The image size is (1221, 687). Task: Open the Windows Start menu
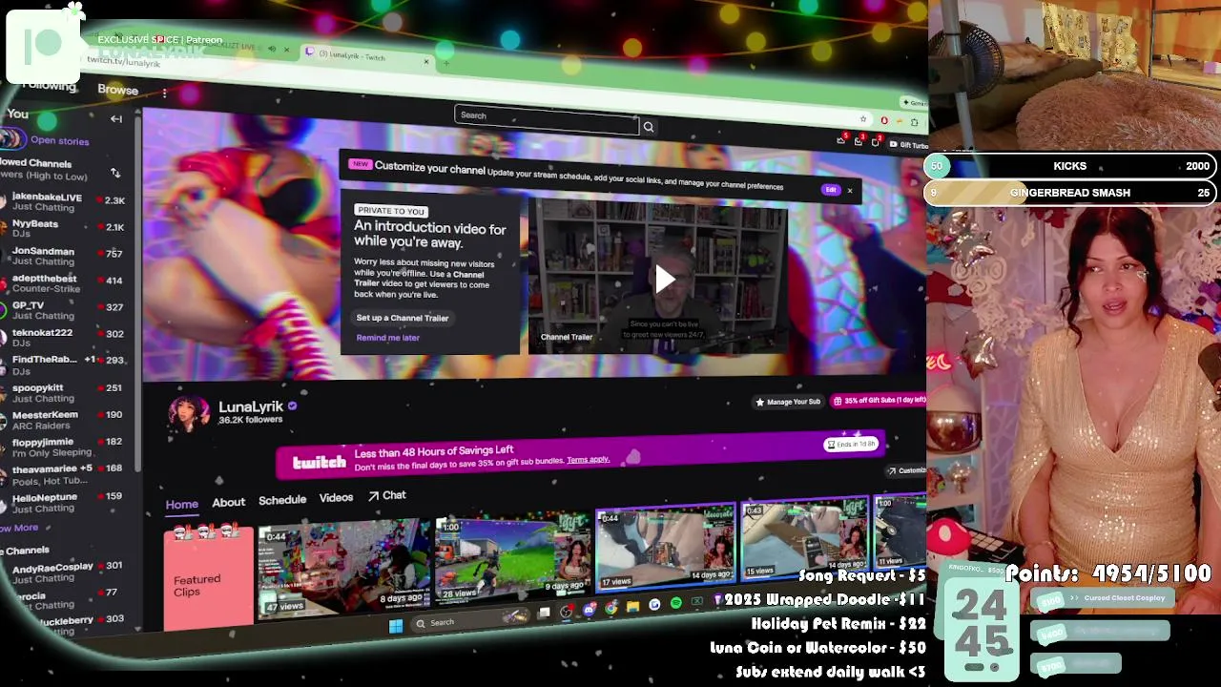click(396, 626)
